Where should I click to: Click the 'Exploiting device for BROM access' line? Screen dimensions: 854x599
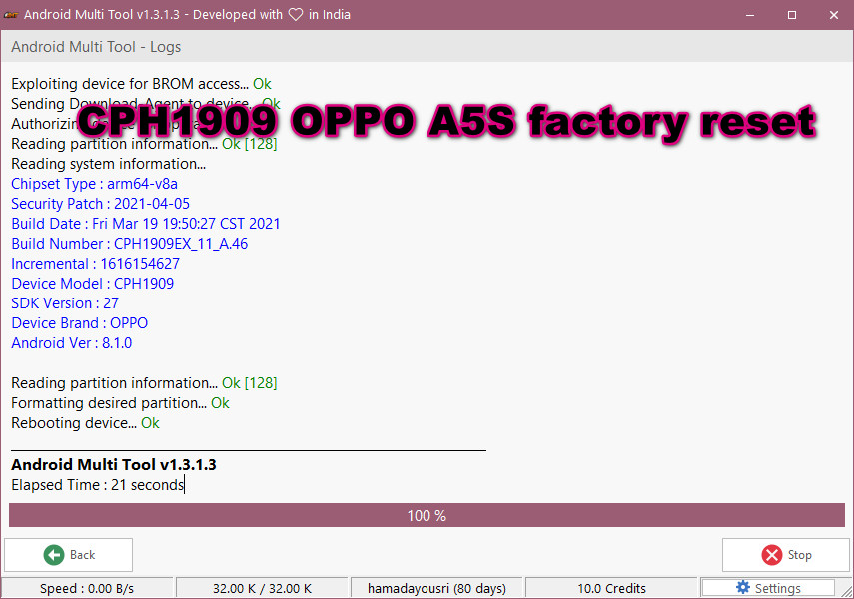coord(141,84)
